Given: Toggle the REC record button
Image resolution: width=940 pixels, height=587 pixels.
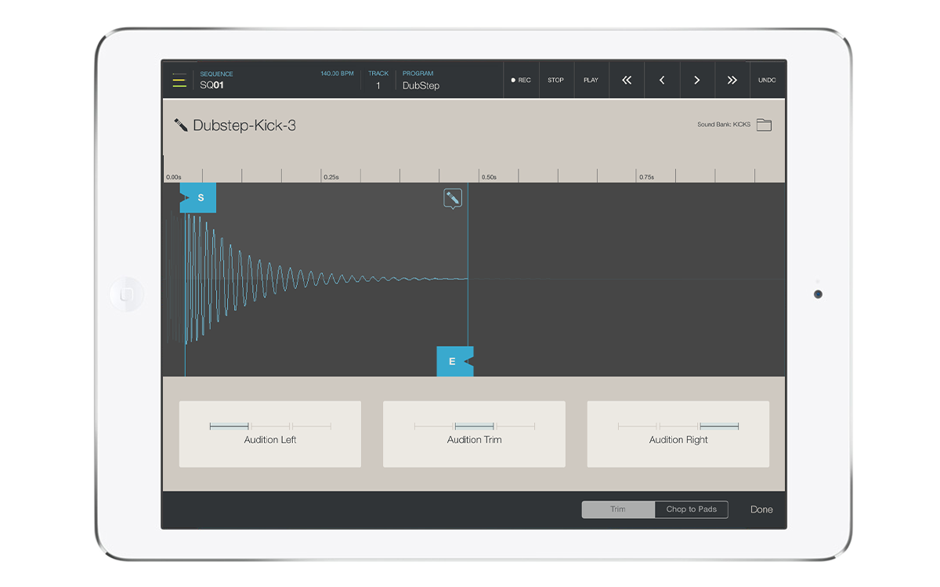Looking at the screenshot, I should click(521, 80).
